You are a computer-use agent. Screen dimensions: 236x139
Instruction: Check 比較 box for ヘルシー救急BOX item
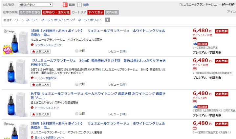tap(77, 84)
